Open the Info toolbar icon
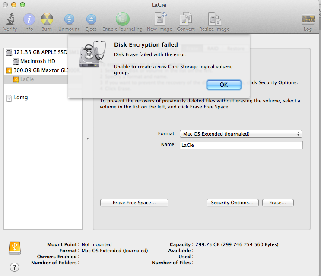Image resolution: width=321 pixels, height=276 pixels. pyautogui.click(x=29, y=19)
